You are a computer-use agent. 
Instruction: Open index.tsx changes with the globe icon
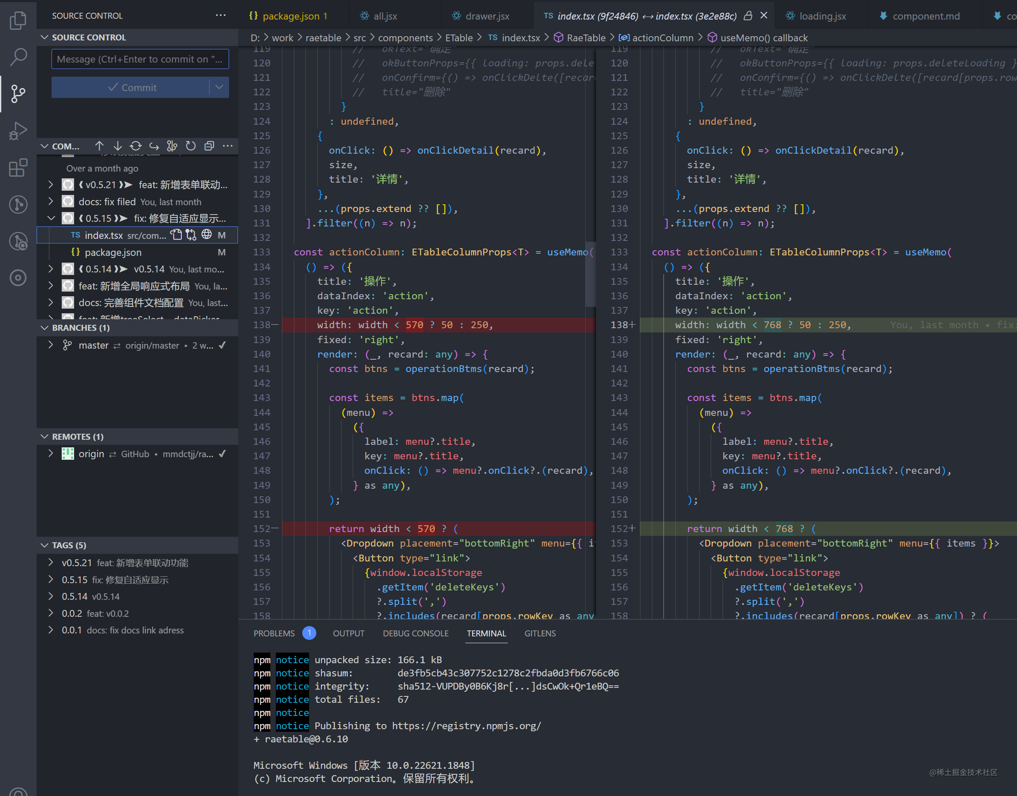(207, 235)
